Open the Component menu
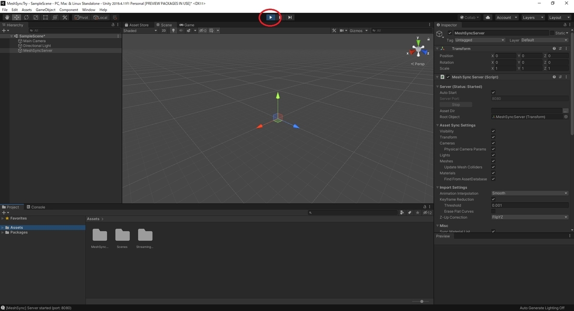 tap(68, 10)
